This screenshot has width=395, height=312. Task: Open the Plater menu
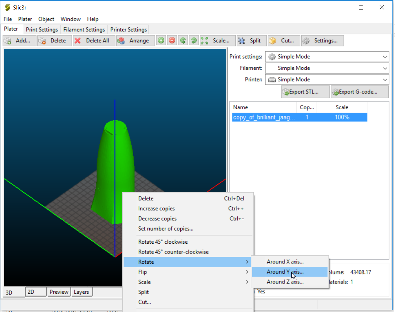25,19
